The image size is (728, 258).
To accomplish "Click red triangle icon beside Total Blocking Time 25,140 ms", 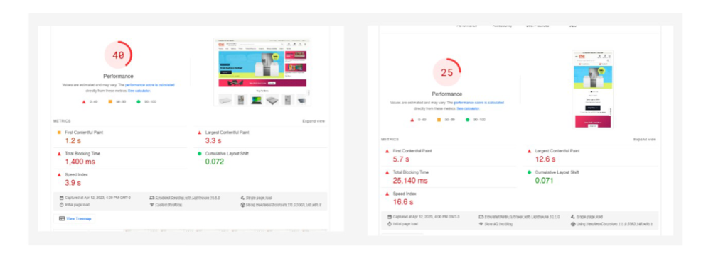I will coord(387,172).
